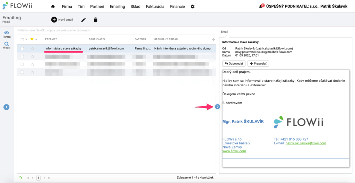Click the Nový email label
The image size is (355, 183).
[x=66, y=20]
